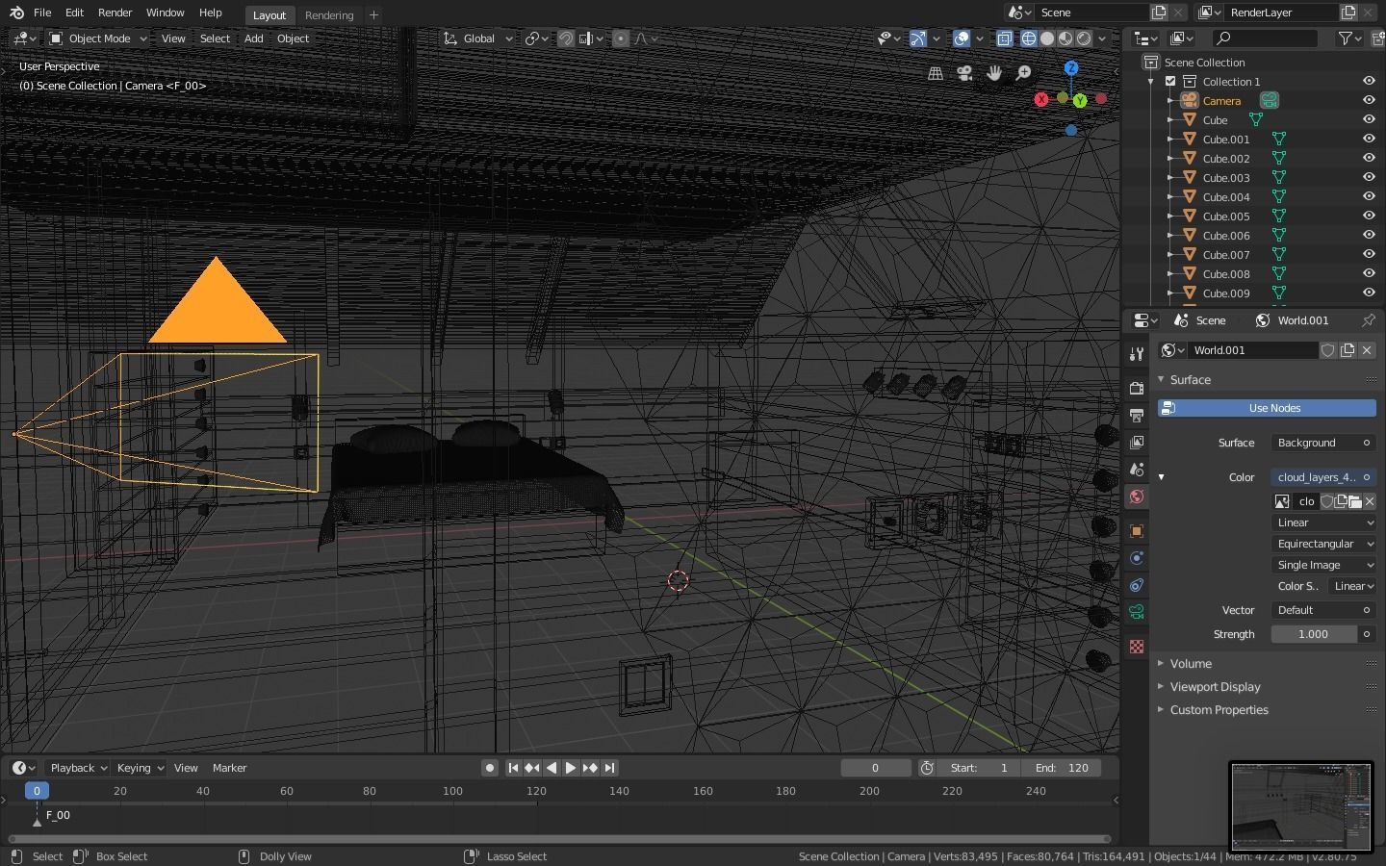
Task: Open the Window menu
Action: 165,13
